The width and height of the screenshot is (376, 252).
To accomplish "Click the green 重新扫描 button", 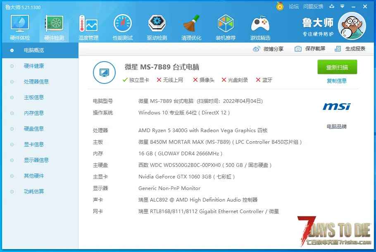I will 337,67.
